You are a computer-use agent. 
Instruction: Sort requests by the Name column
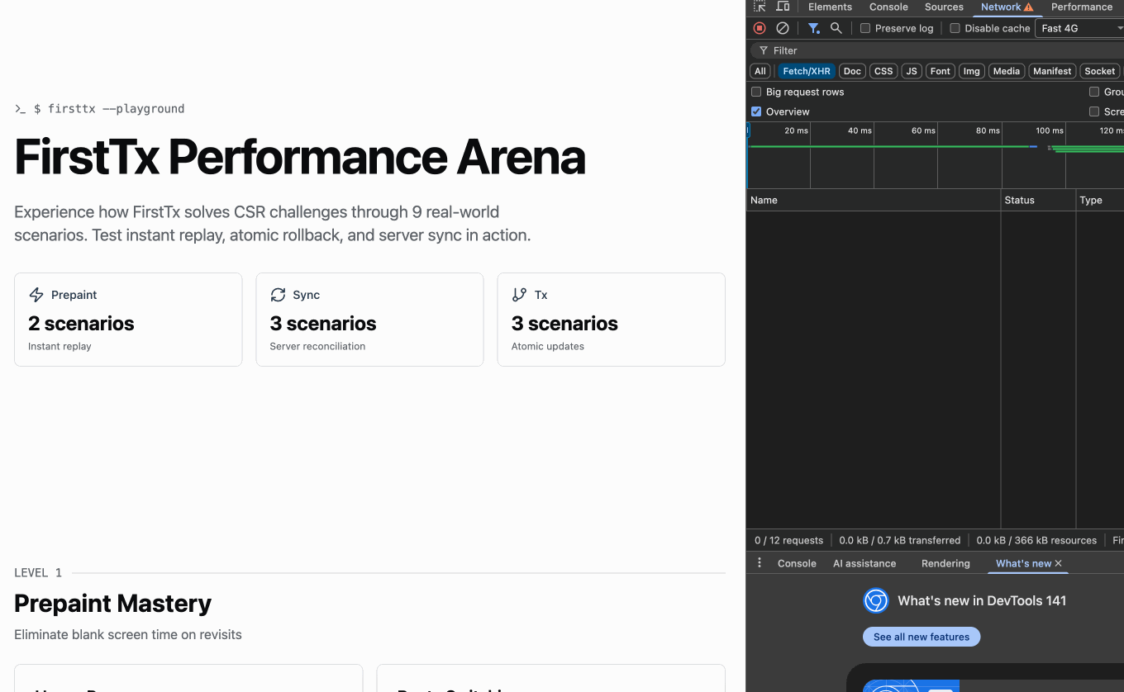tap(873, 200)
